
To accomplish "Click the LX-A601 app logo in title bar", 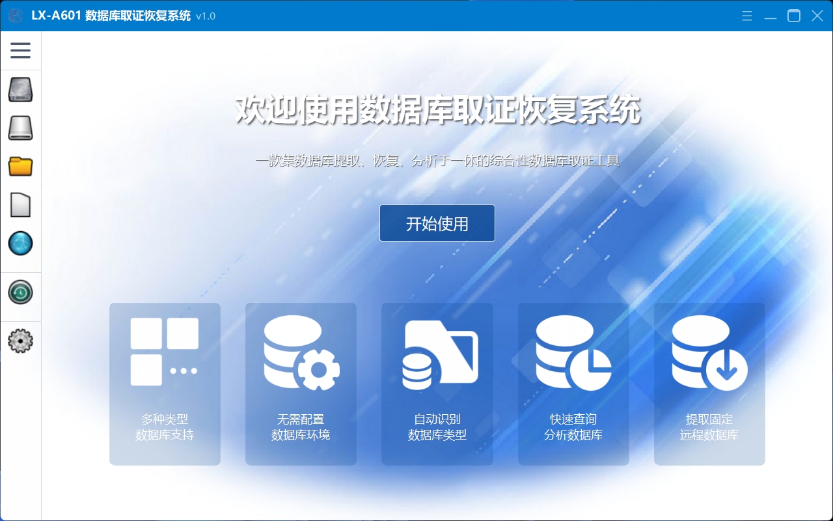I will pyautogui.click(x=15, y=15).
